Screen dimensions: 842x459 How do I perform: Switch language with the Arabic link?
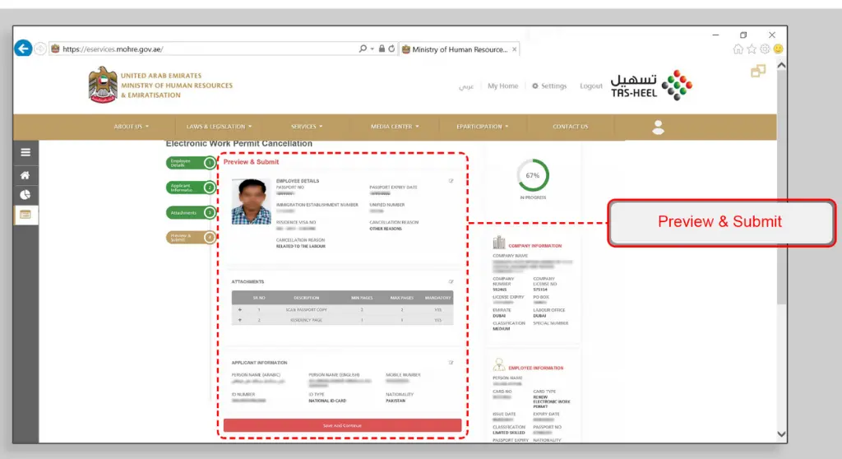(x=466, y=86)
